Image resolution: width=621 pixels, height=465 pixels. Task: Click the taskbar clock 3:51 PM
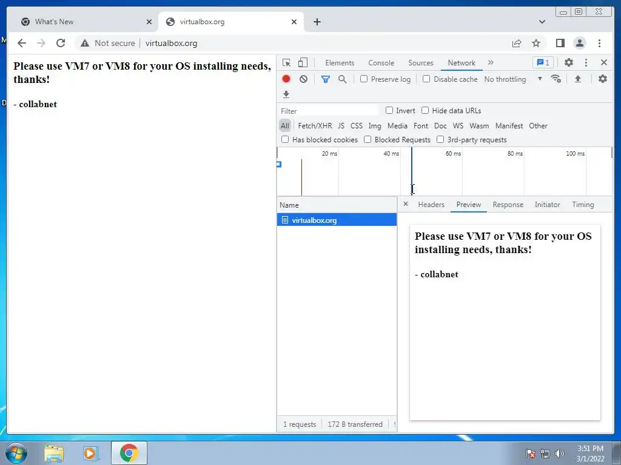click(590, 449)
